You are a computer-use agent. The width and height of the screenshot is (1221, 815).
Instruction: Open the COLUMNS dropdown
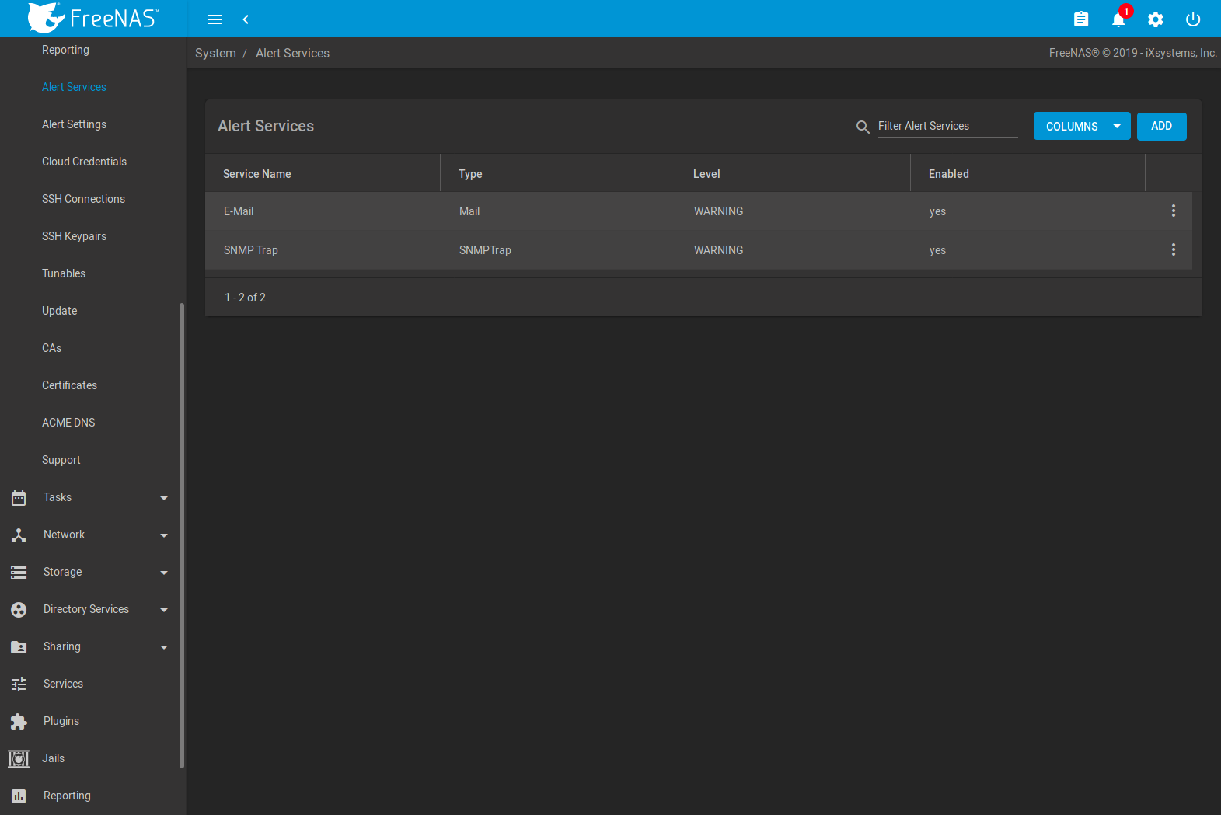pos(1082,126)
